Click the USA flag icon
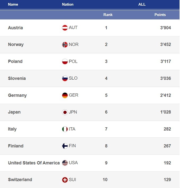Viewport: 180px width, 188px height. pyautogui.click(x=65, y=163)
